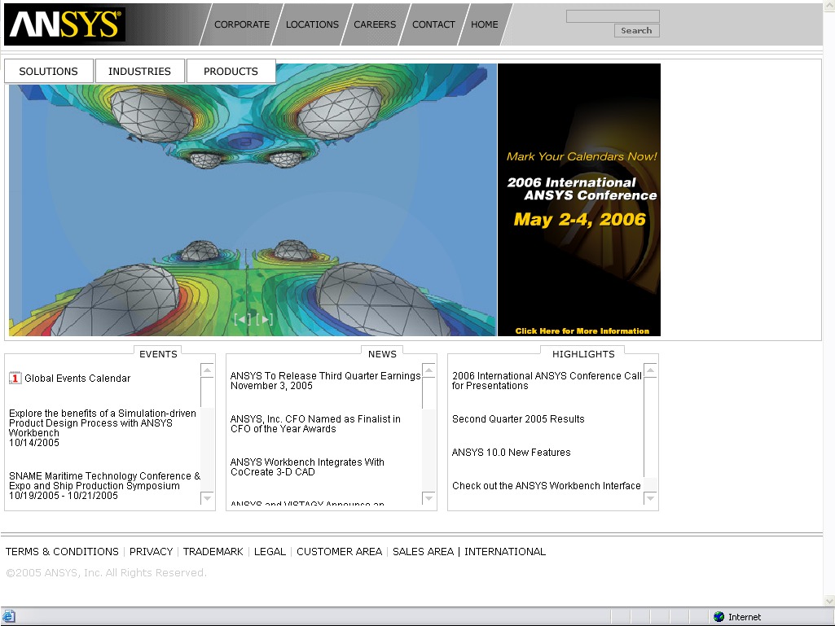The image size is (835, 626).
Task: Open the Solutions dropdown menu
Action: (49, 72)
